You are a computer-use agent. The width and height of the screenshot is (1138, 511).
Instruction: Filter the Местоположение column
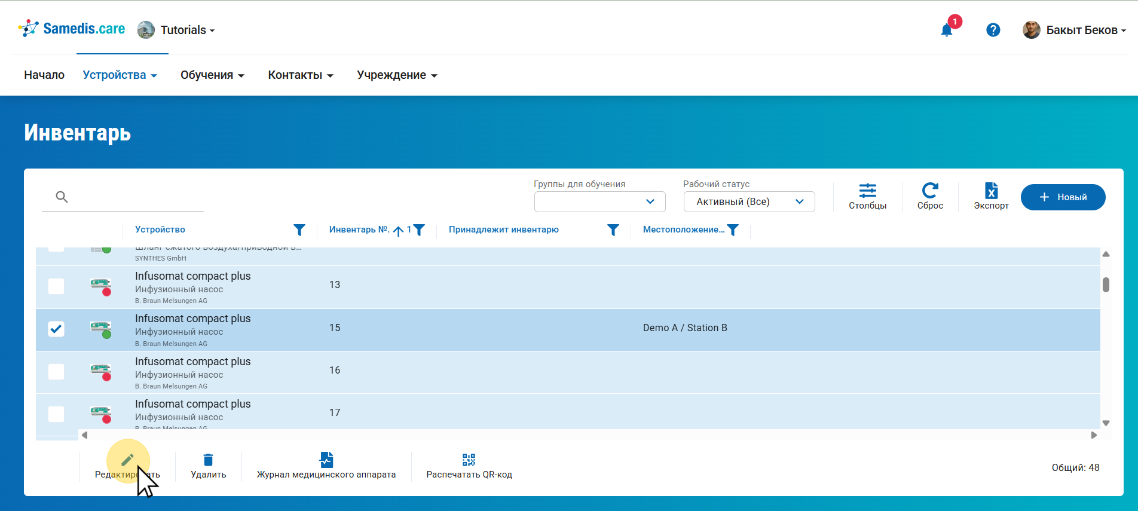pyautogui.click(x=733, y=230)
